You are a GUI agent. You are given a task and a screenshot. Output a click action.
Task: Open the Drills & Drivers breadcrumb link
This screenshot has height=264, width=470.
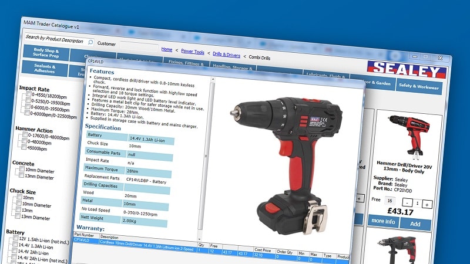coord(226,55)
